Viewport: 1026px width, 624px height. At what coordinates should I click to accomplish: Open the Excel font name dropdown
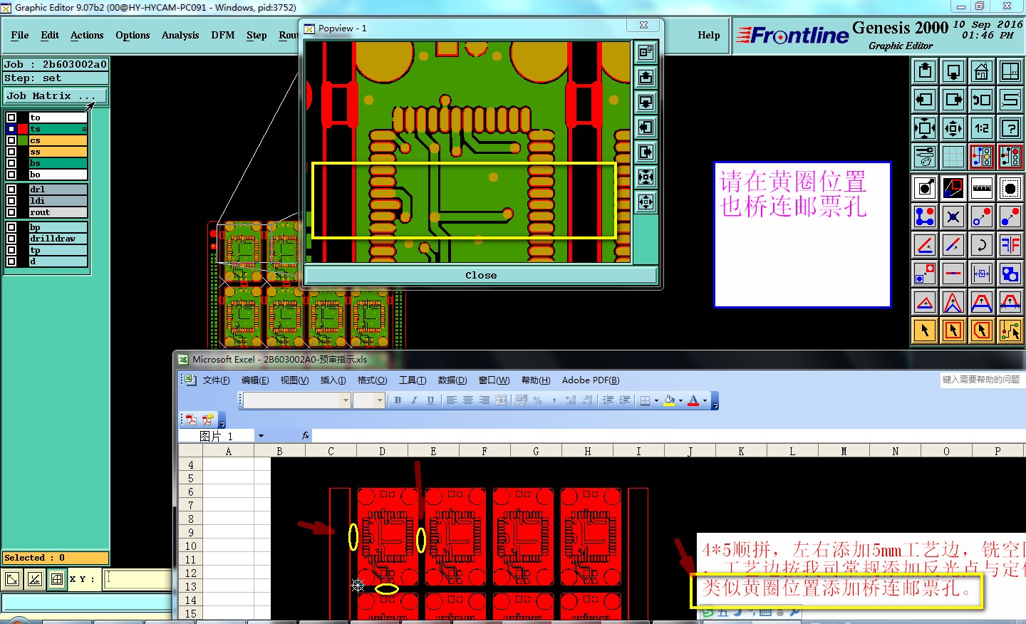coord(346,400)
